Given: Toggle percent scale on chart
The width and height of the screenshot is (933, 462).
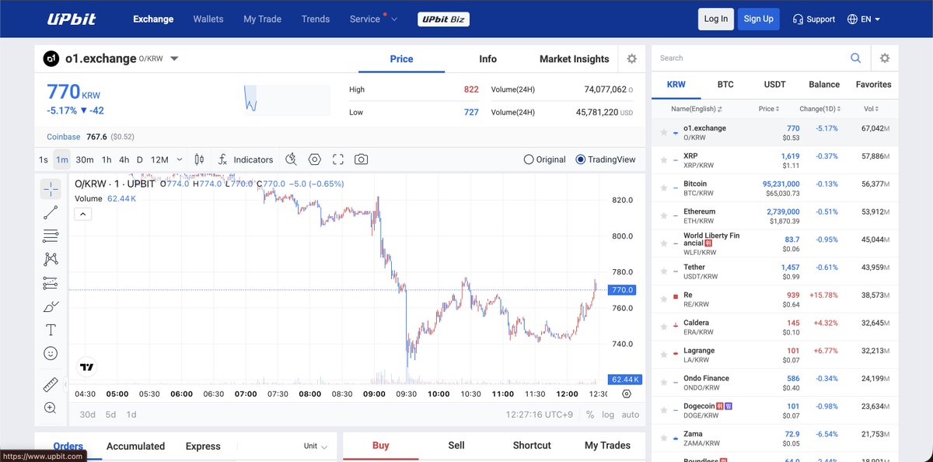Looking at the screenshot, I should coord(590,415).
